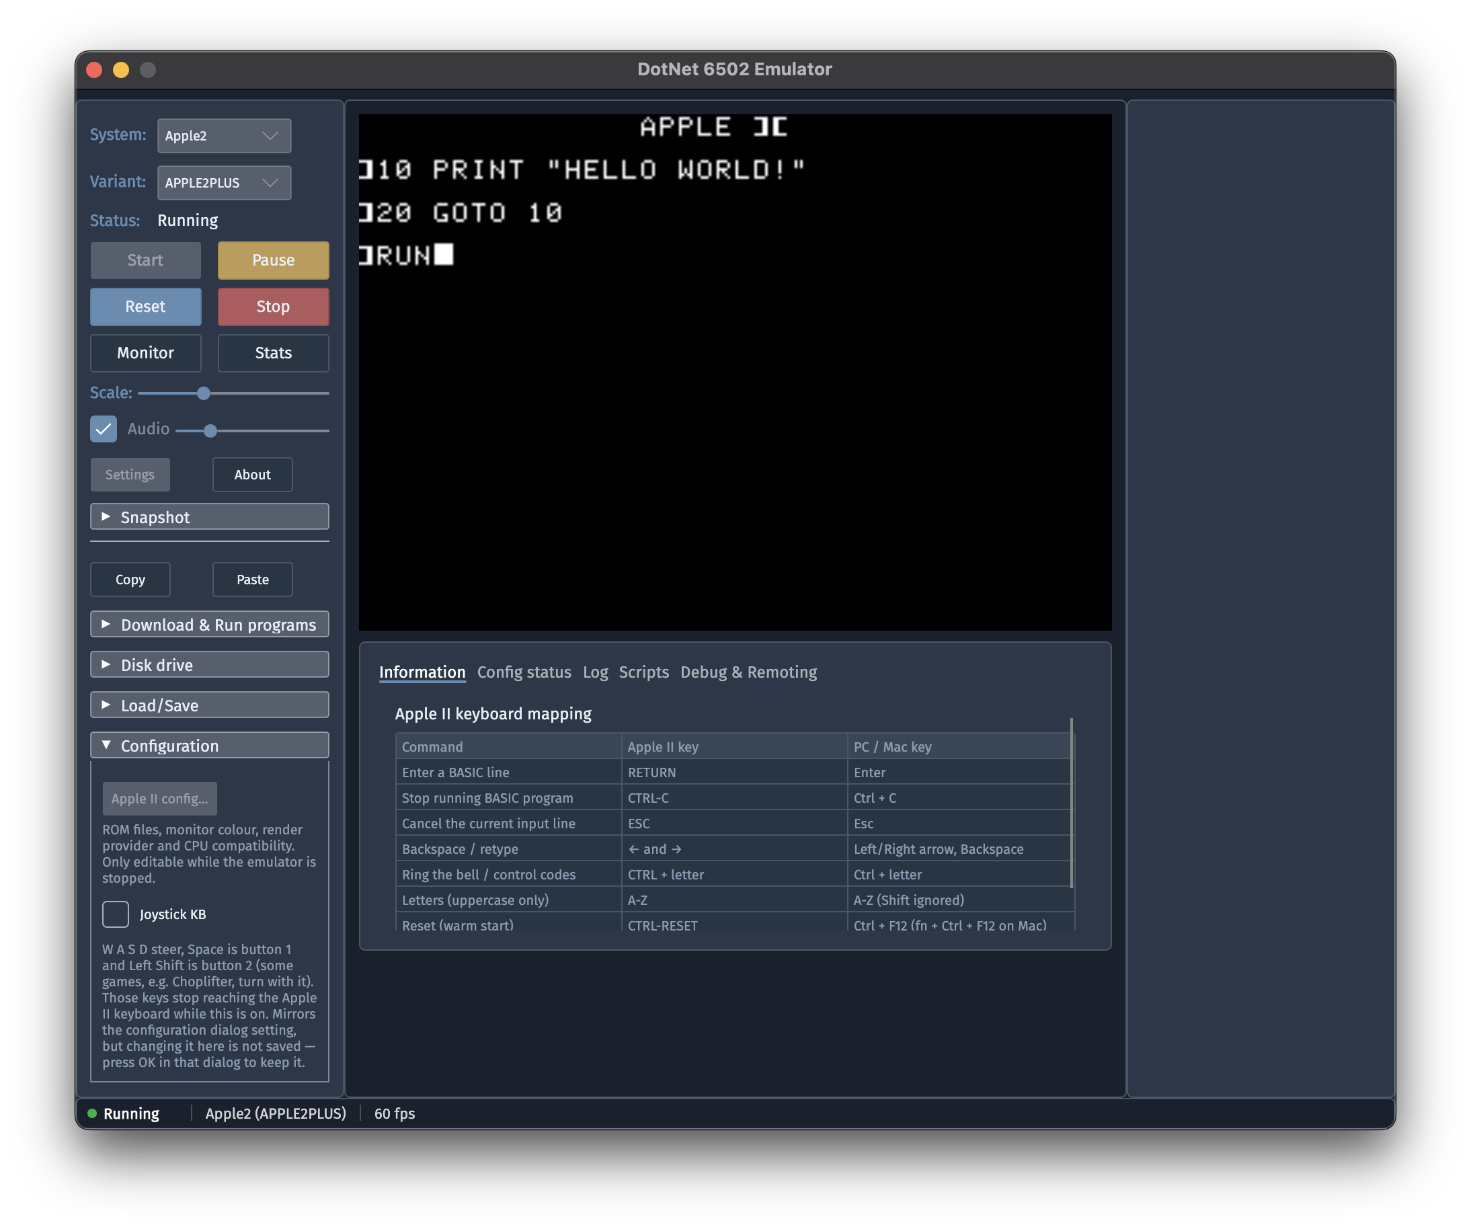Viewport: 1471px width, 1229px height.
Task: Click the 'CTRL-C' table cell
Action: point(733,798)
